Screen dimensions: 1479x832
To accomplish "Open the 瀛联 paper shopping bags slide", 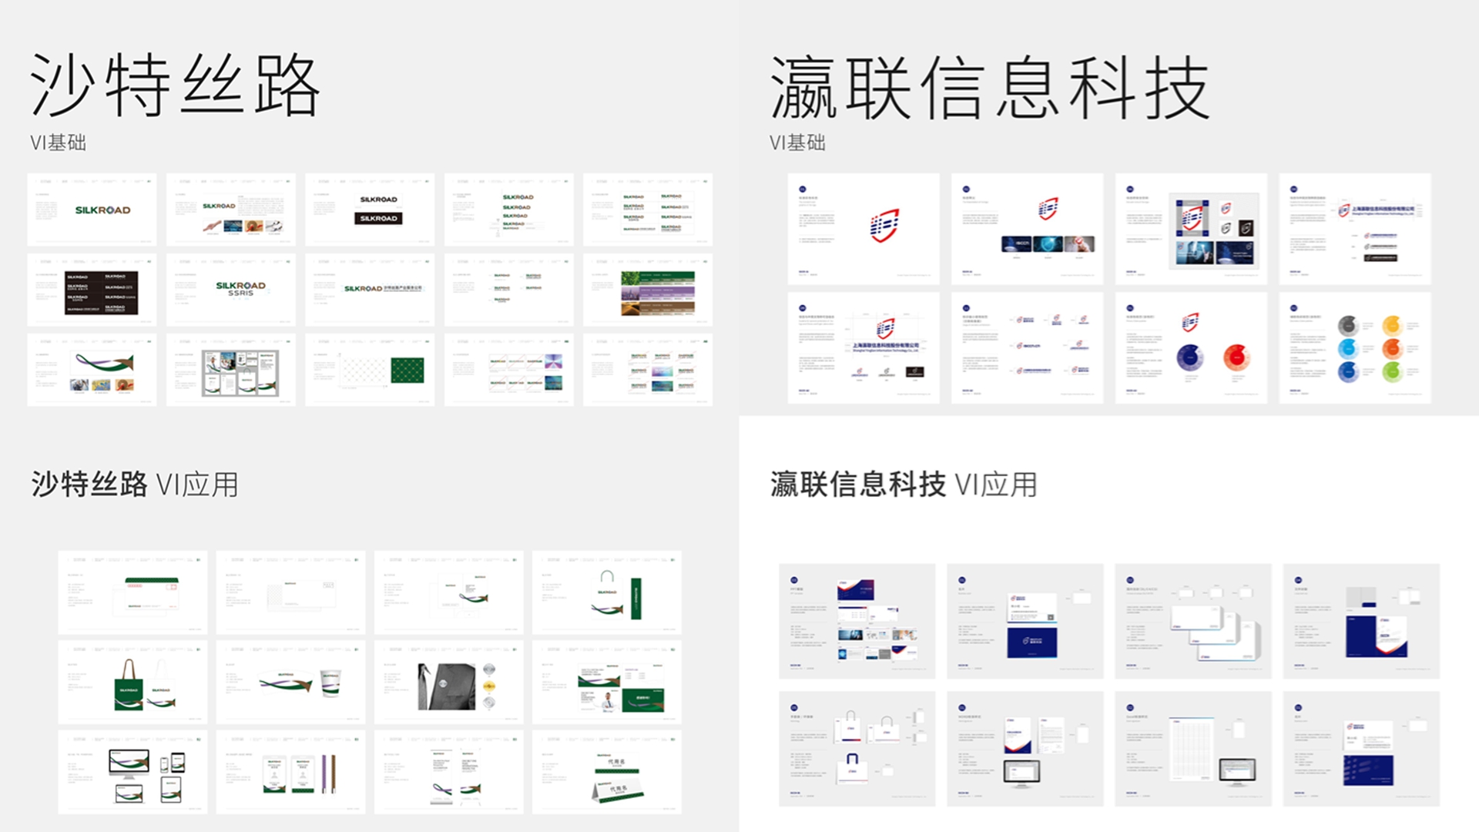I will click(857, 749).
